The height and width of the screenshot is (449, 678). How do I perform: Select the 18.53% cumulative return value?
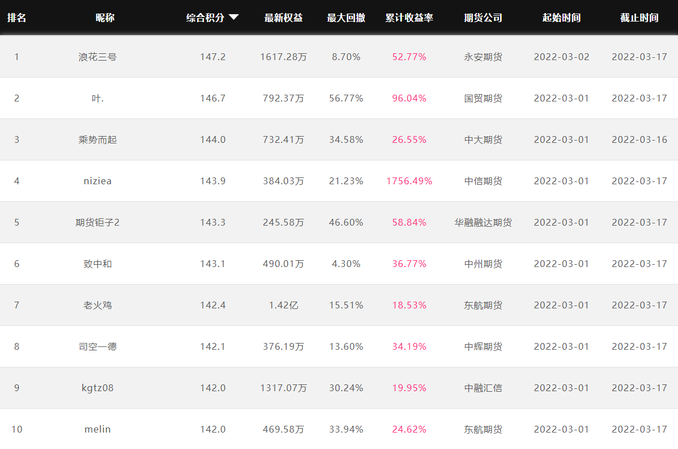click(409, 305)
